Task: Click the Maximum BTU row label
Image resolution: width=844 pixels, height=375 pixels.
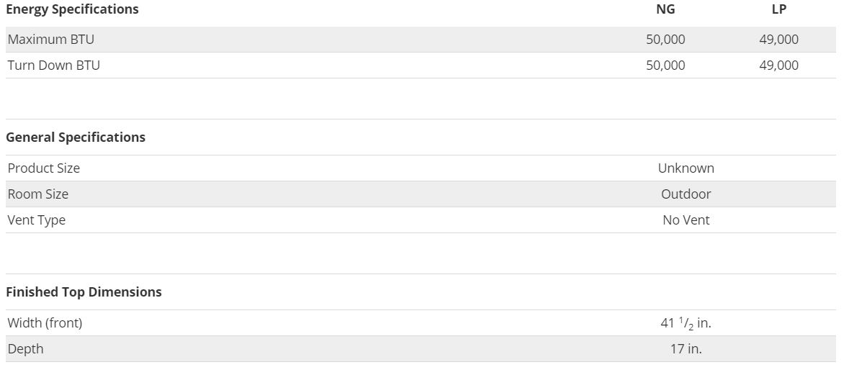Action: pyautogui.click(x=50, y=40)
